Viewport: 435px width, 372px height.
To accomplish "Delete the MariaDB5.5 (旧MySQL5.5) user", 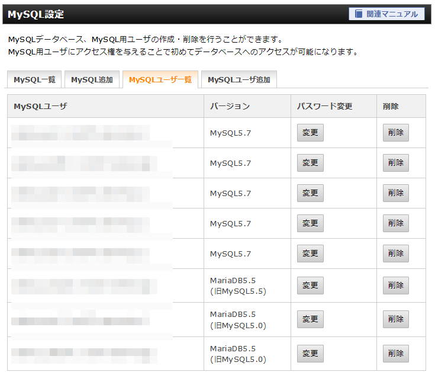I will point(396,286).
